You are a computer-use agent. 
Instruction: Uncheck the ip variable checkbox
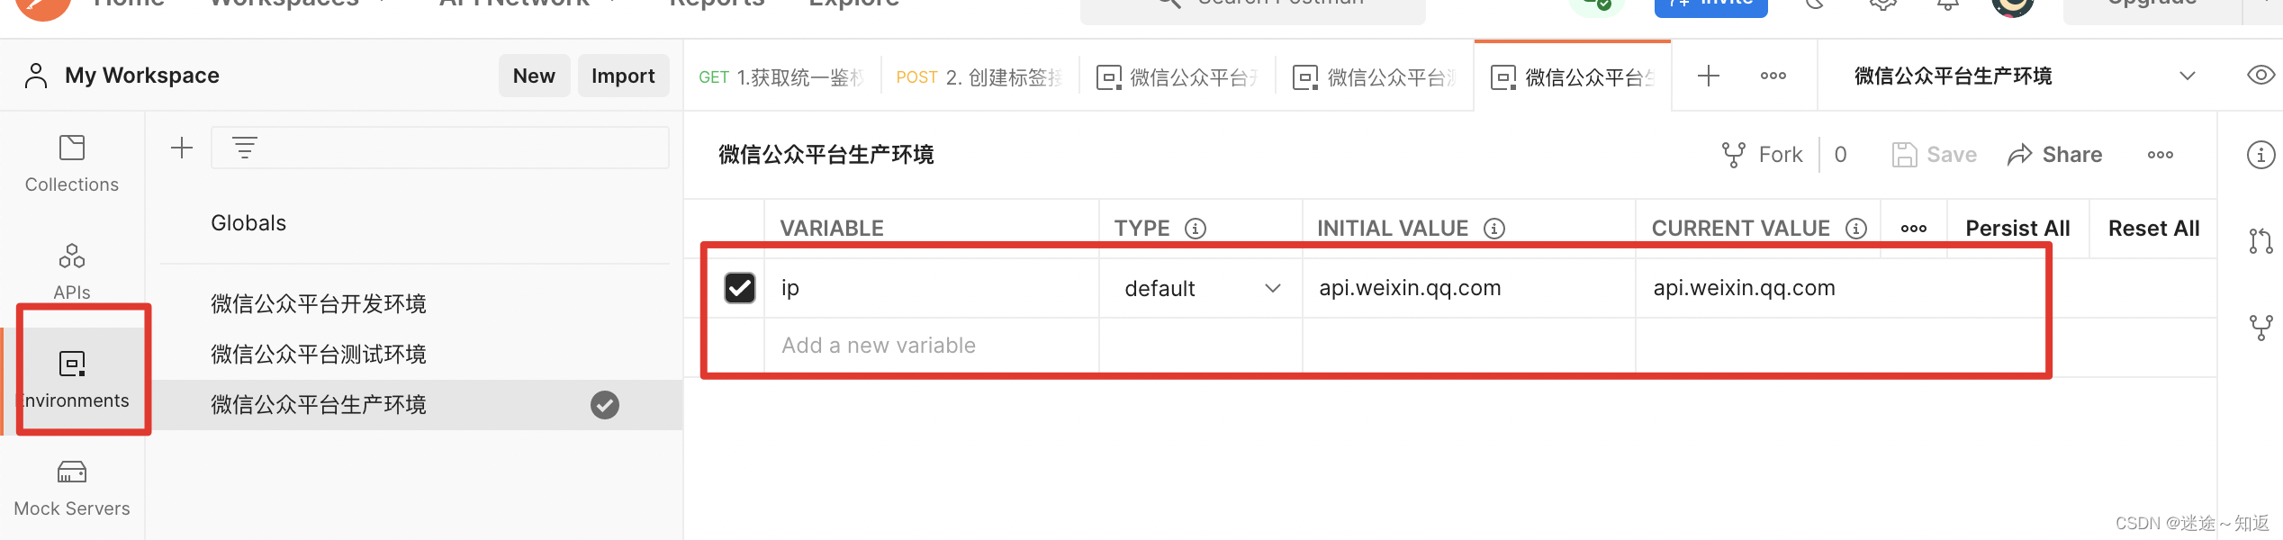pos(740,288)
